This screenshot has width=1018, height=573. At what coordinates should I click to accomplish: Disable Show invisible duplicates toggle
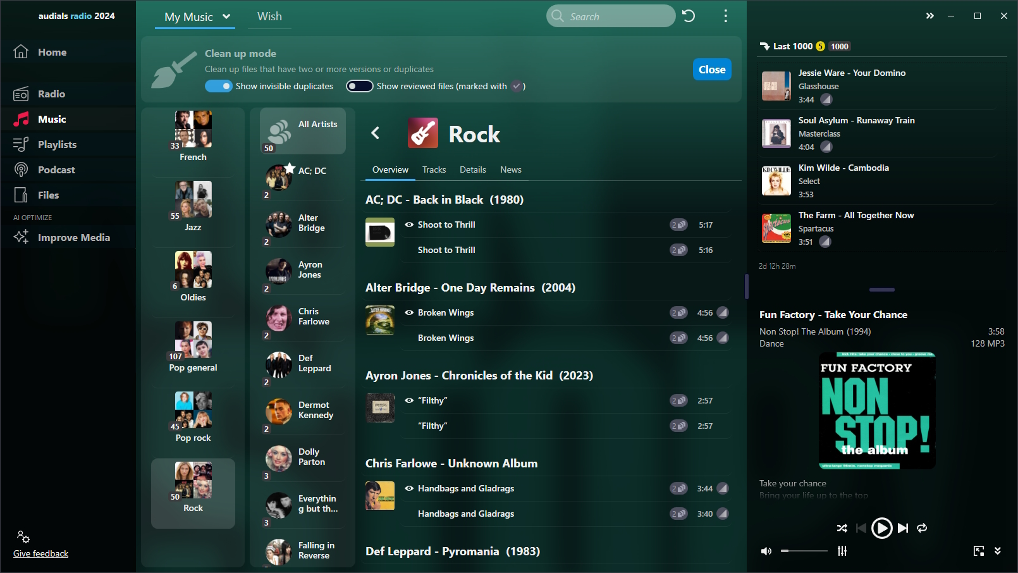pos(219,86)
